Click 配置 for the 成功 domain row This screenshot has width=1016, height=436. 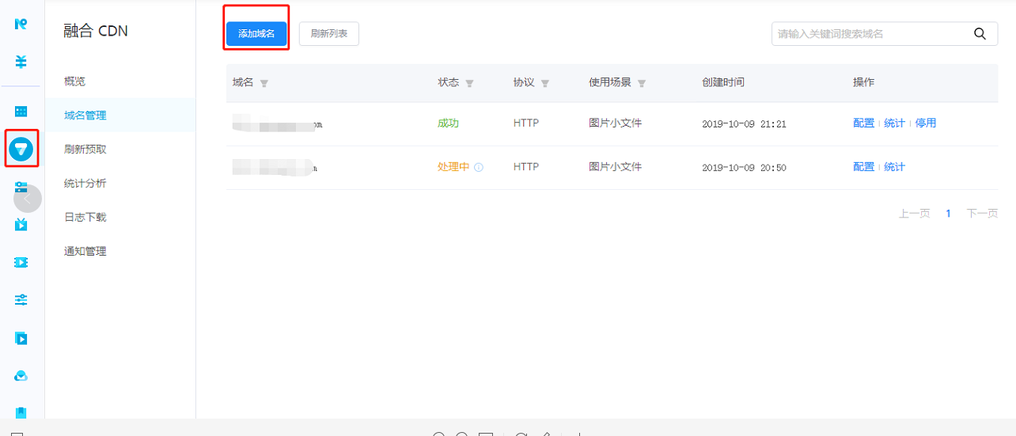863,123
